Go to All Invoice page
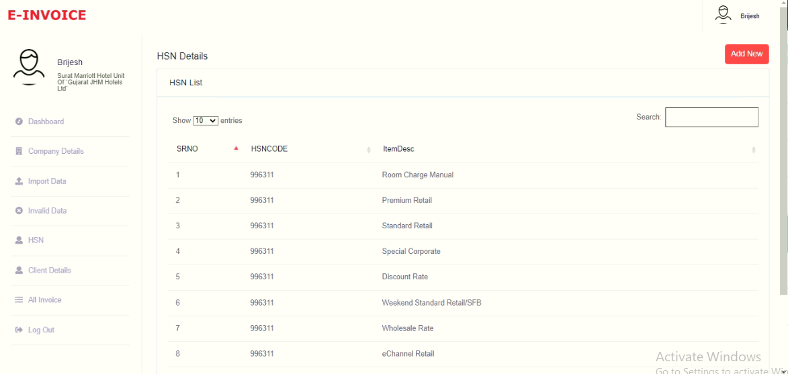The image size is (788, 374). [x=44, y=300]
